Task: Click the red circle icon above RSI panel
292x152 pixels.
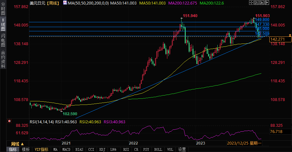Action: [9, 122]
